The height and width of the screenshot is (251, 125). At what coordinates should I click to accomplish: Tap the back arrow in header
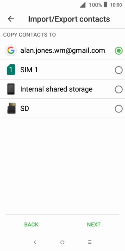pos(11,19)
